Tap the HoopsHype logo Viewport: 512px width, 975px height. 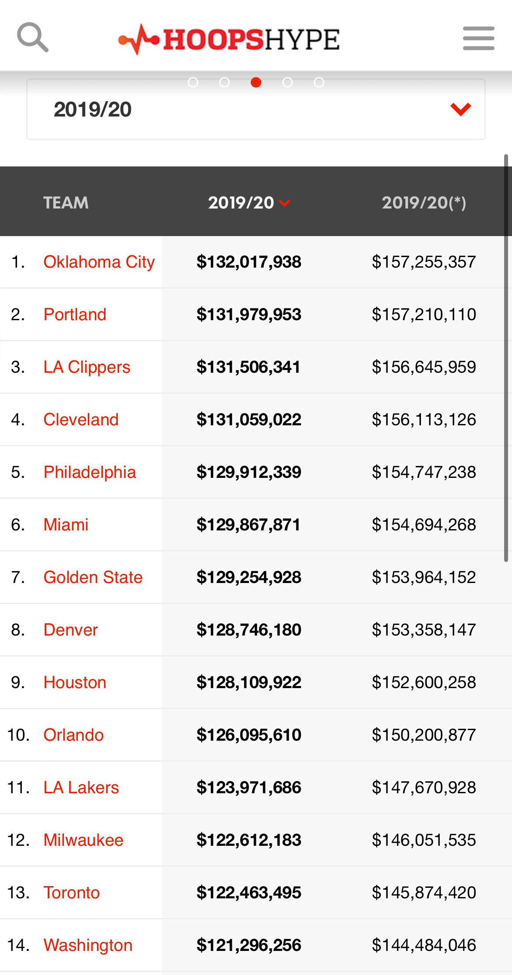pyautogui.click(x=229, y=39)
